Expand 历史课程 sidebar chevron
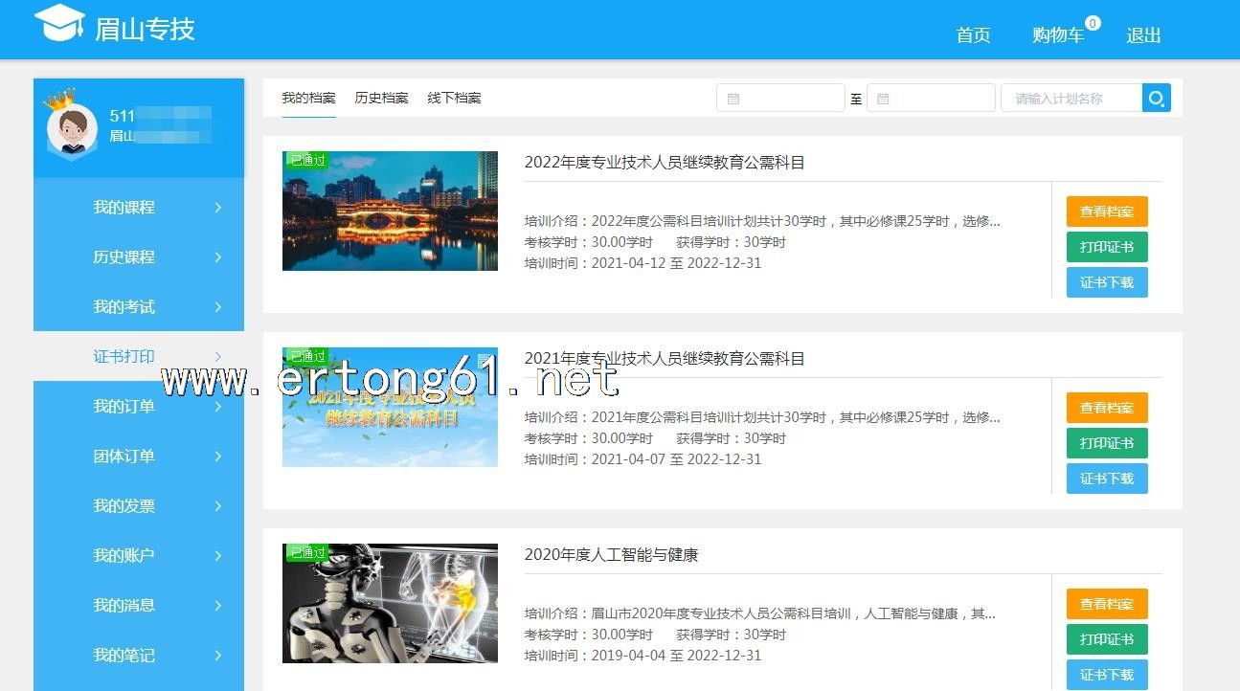The image size is (1240, 691). 218,257
